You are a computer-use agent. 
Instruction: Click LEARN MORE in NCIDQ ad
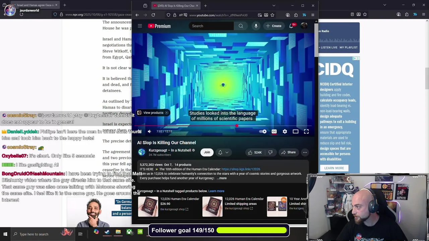coord(334,168)
